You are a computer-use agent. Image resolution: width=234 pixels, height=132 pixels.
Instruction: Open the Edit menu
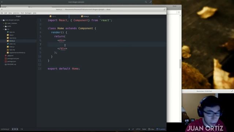pos(6,13)
